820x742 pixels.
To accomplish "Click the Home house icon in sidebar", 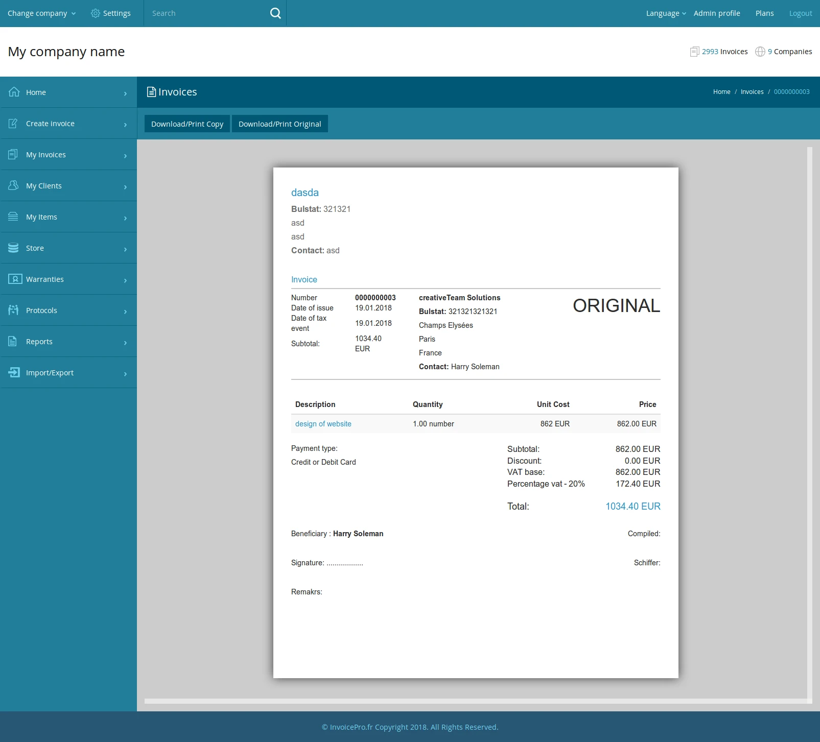I will [14, 92].
